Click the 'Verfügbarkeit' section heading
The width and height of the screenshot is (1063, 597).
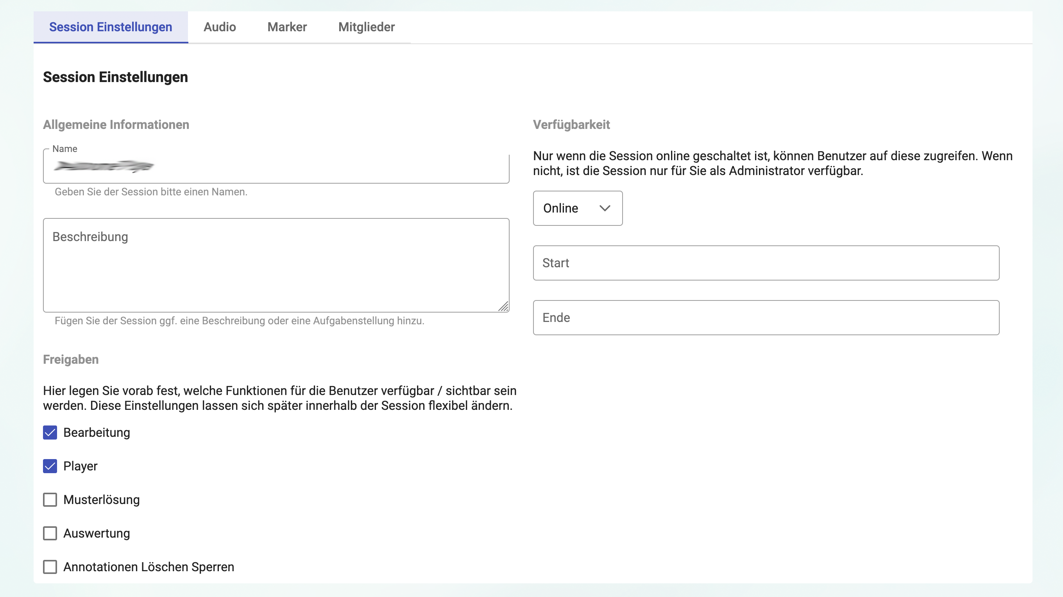[571, 125]
